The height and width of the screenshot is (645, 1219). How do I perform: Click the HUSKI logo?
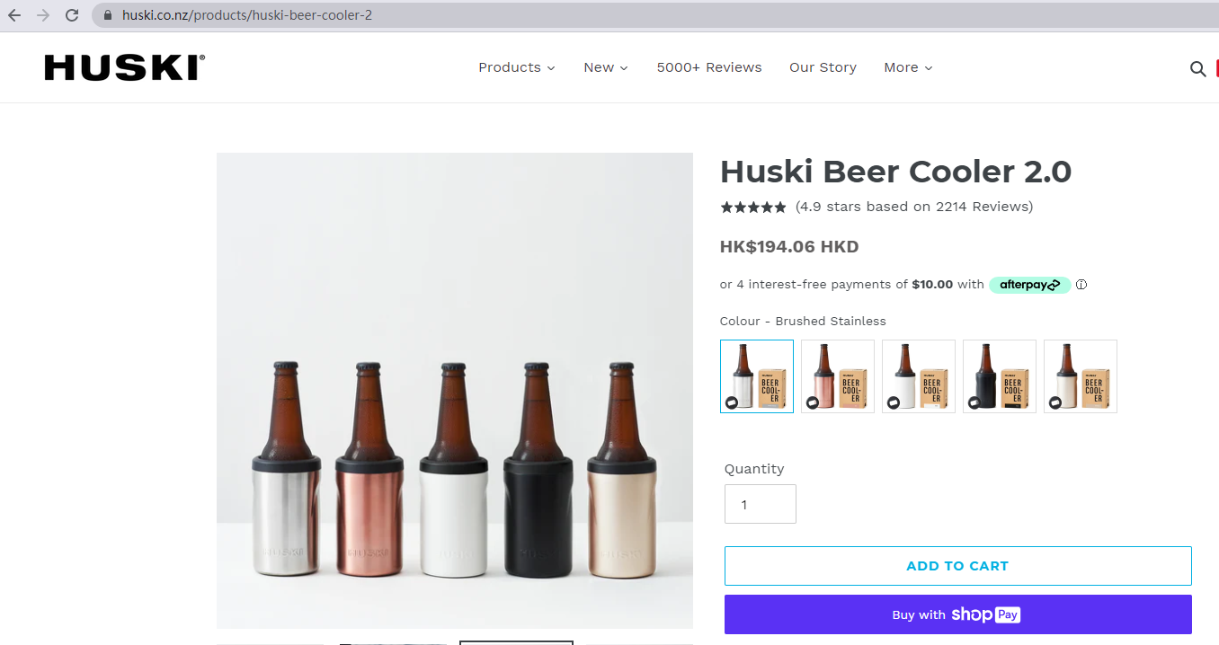click(123, 67)
